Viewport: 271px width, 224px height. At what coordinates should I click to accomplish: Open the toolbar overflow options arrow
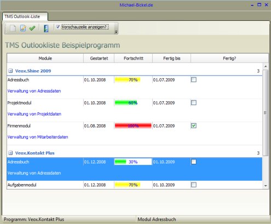point(116,32)
